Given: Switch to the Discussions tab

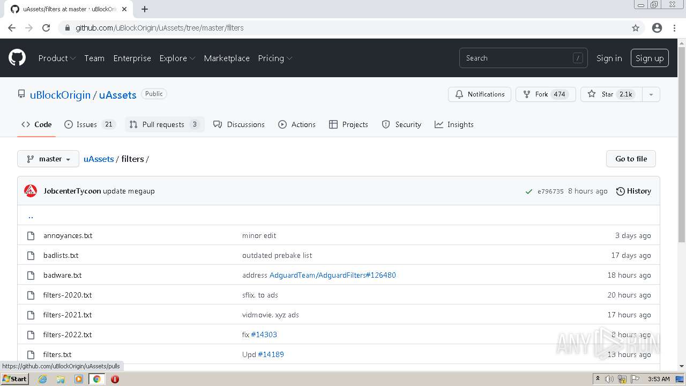Looking at the screenshot, I should tap(239, 124).
